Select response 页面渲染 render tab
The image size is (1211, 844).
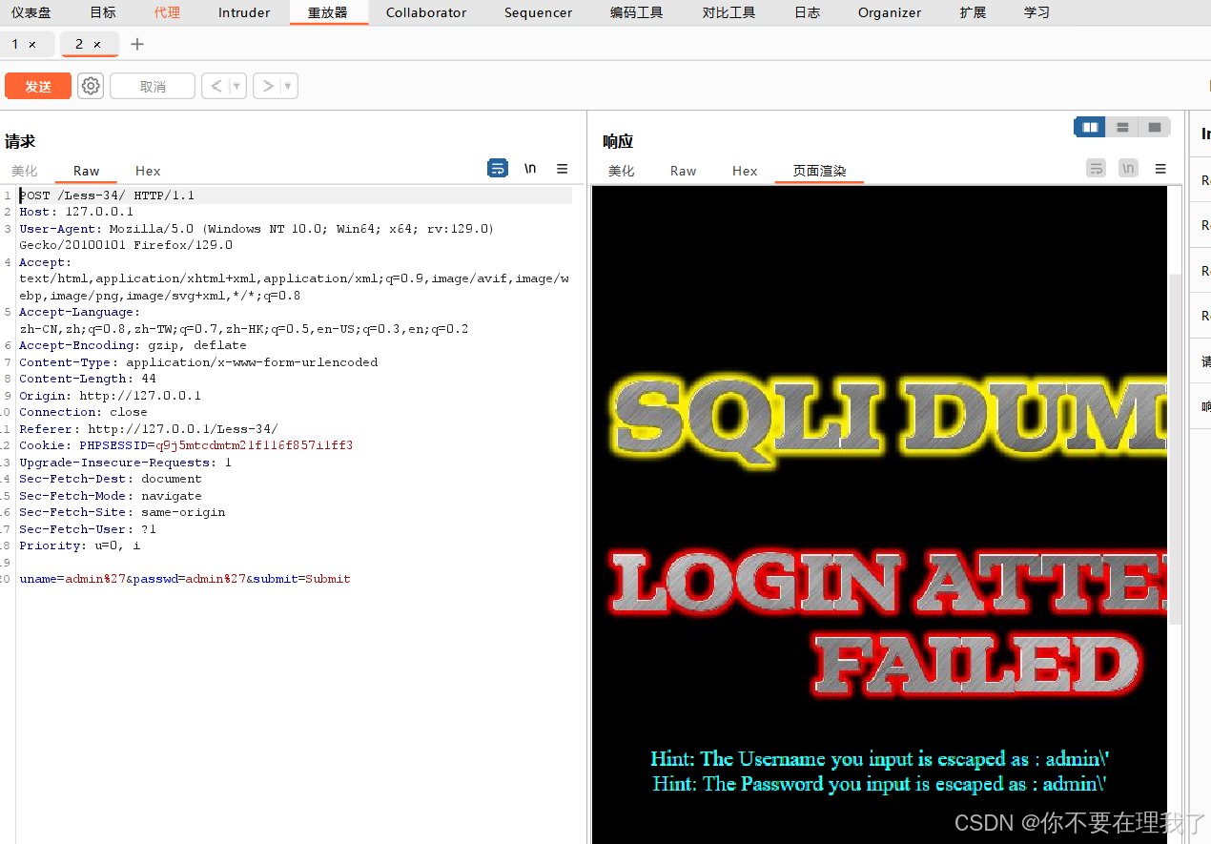click(x=819, y=171)
